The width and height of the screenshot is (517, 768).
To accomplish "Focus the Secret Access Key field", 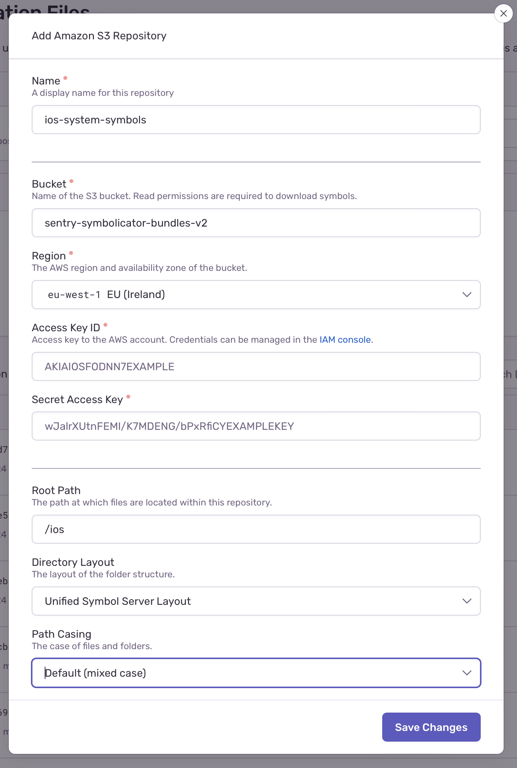I will [x=256, y=426].
